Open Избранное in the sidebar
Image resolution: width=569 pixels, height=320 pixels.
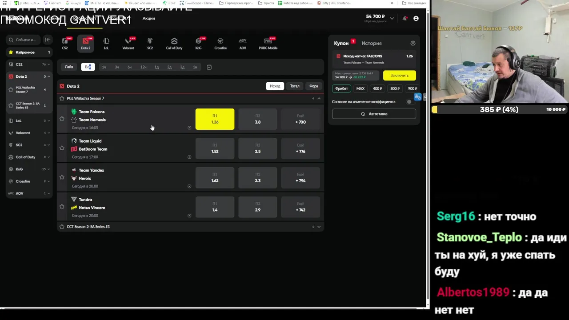click(x=29, y=52)
